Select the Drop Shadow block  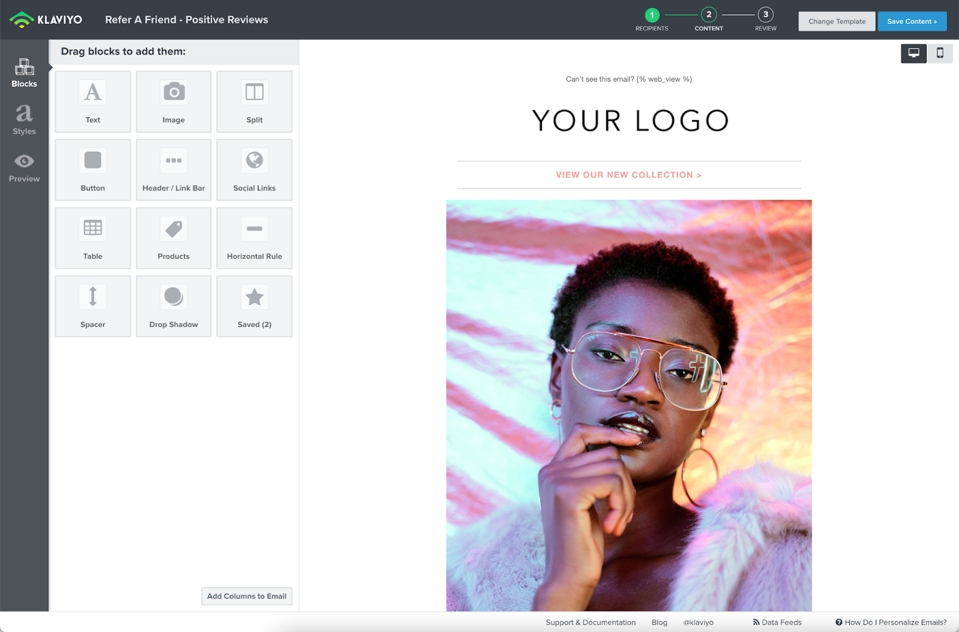(x=174, y=307)
